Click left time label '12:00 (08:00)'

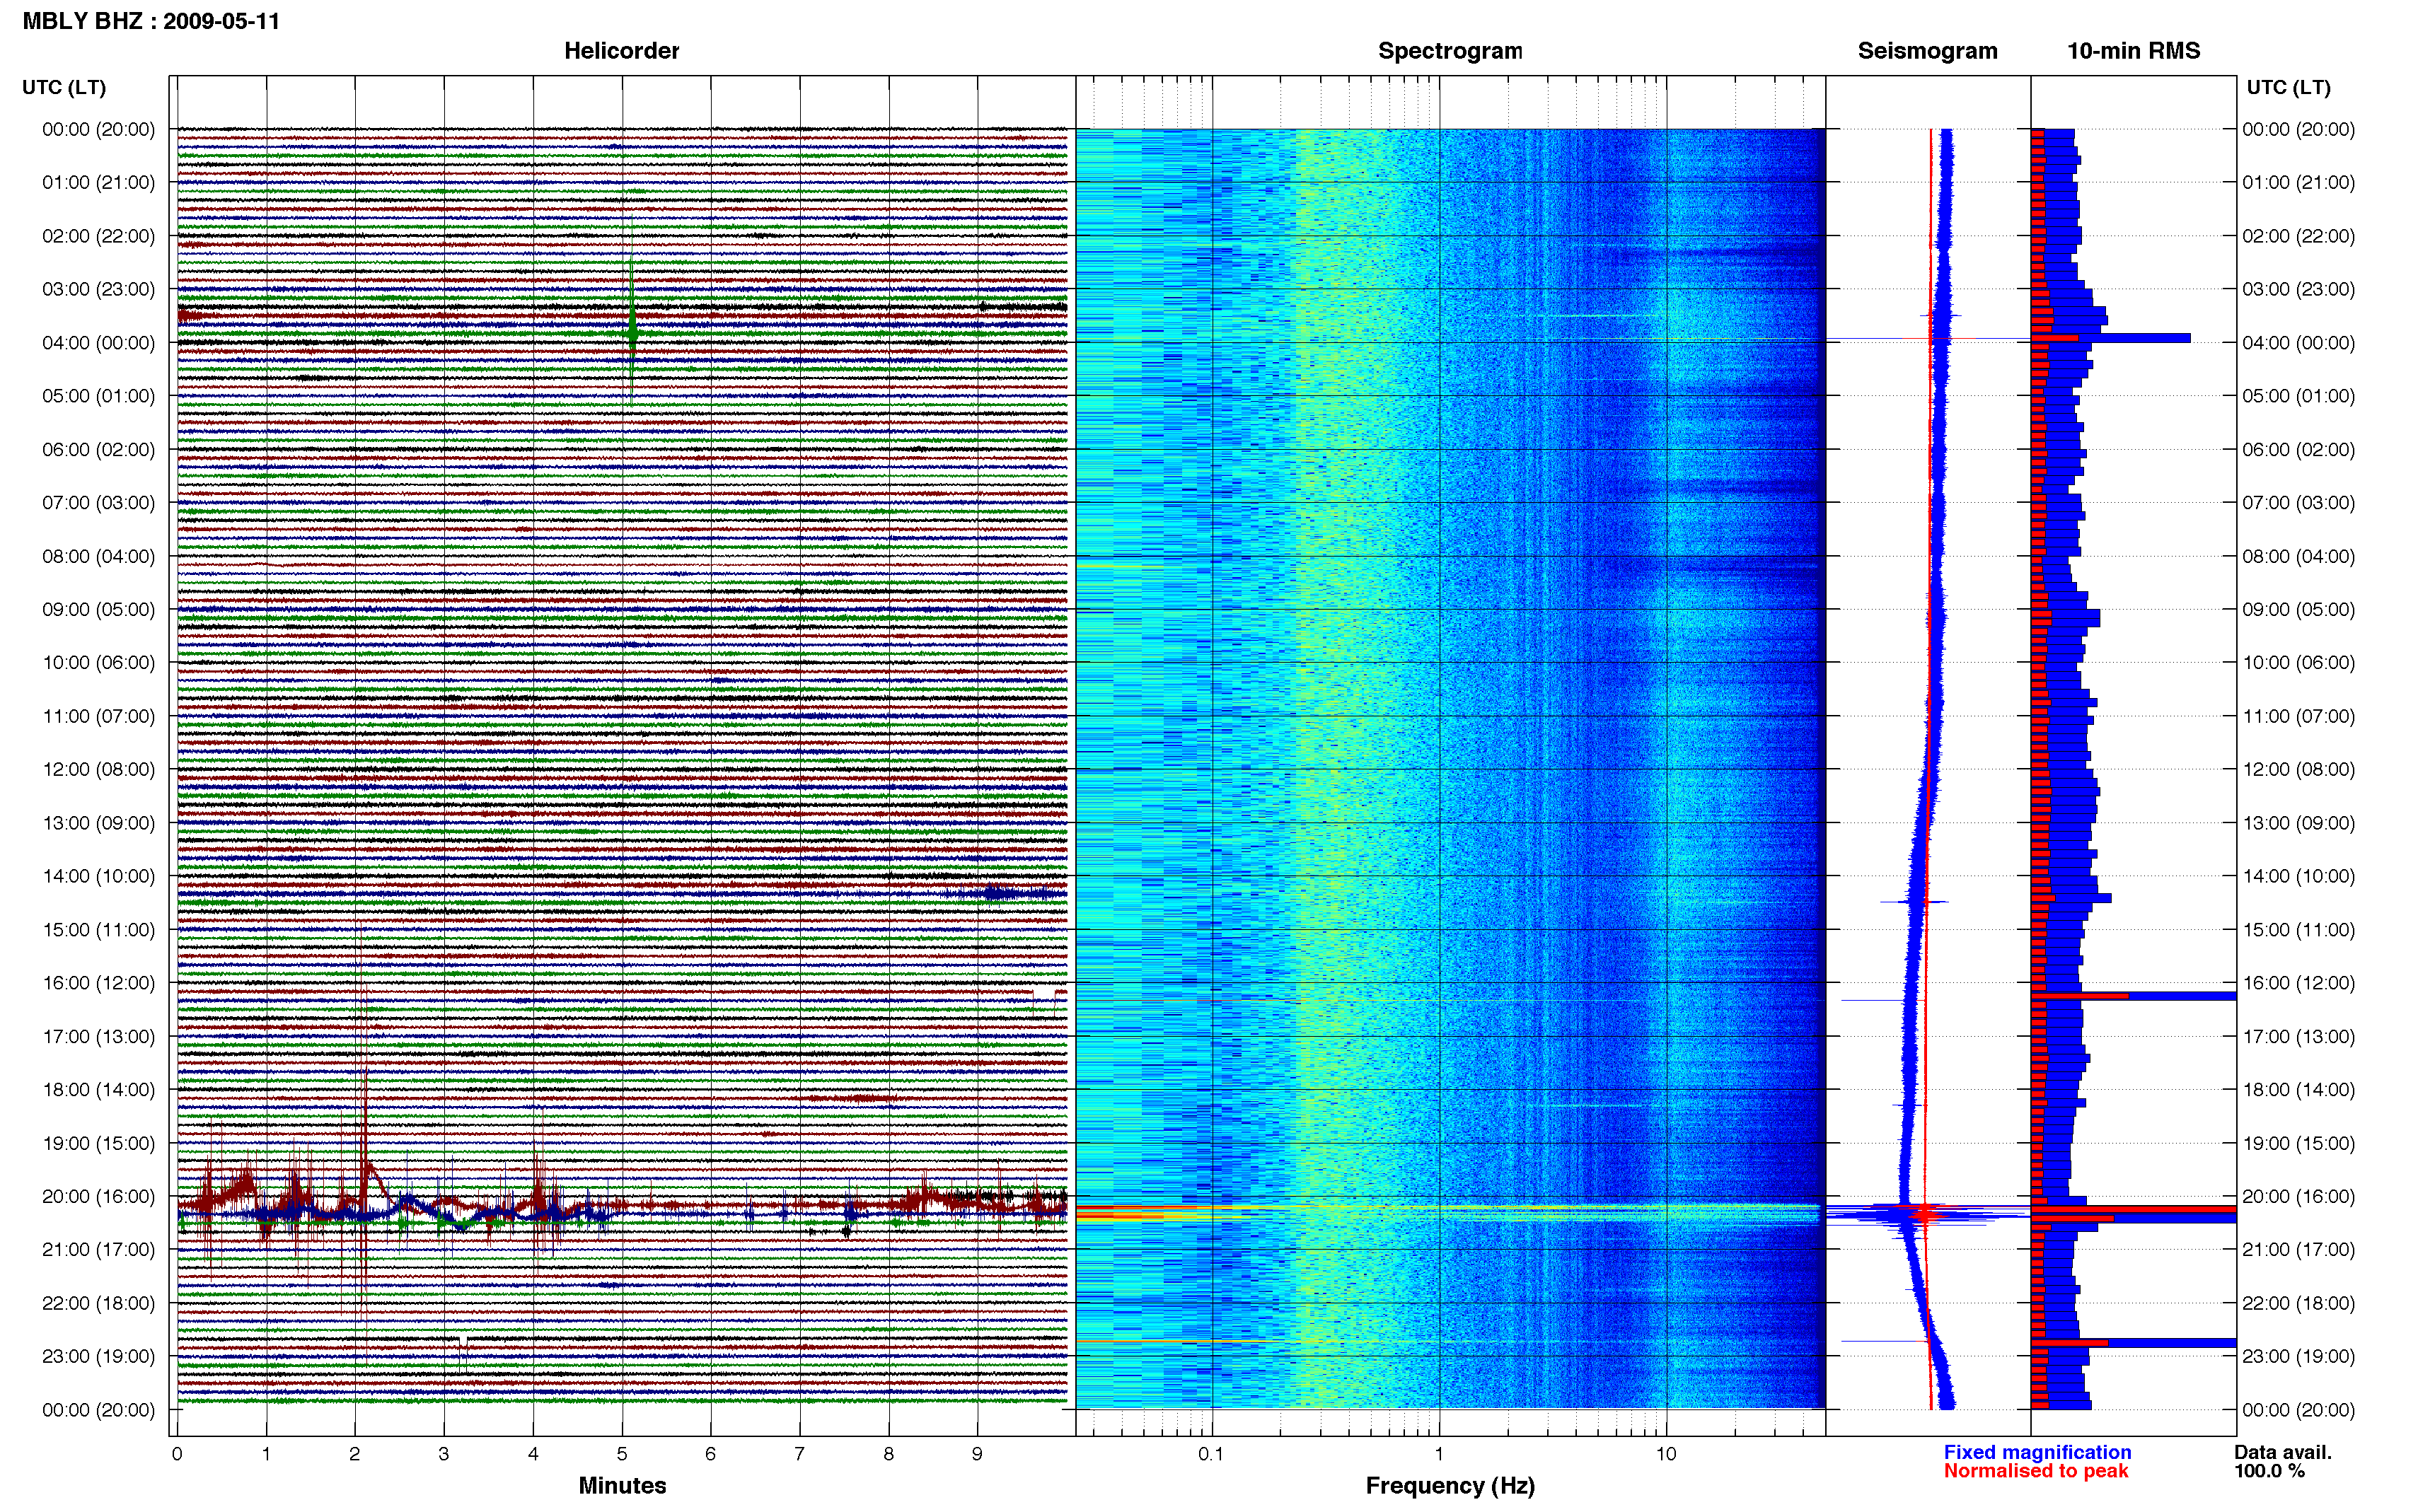point(98,769)
